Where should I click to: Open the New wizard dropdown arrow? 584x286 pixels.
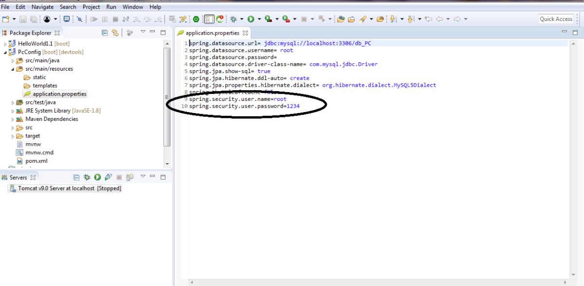14,19
